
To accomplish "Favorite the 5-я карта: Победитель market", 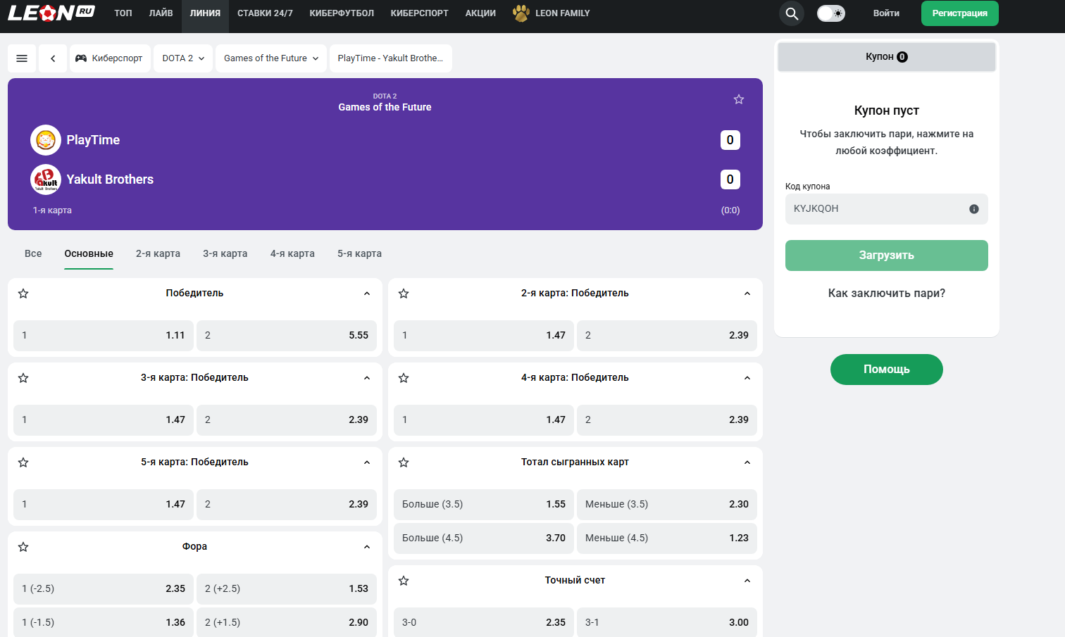I will coord(23,462).
